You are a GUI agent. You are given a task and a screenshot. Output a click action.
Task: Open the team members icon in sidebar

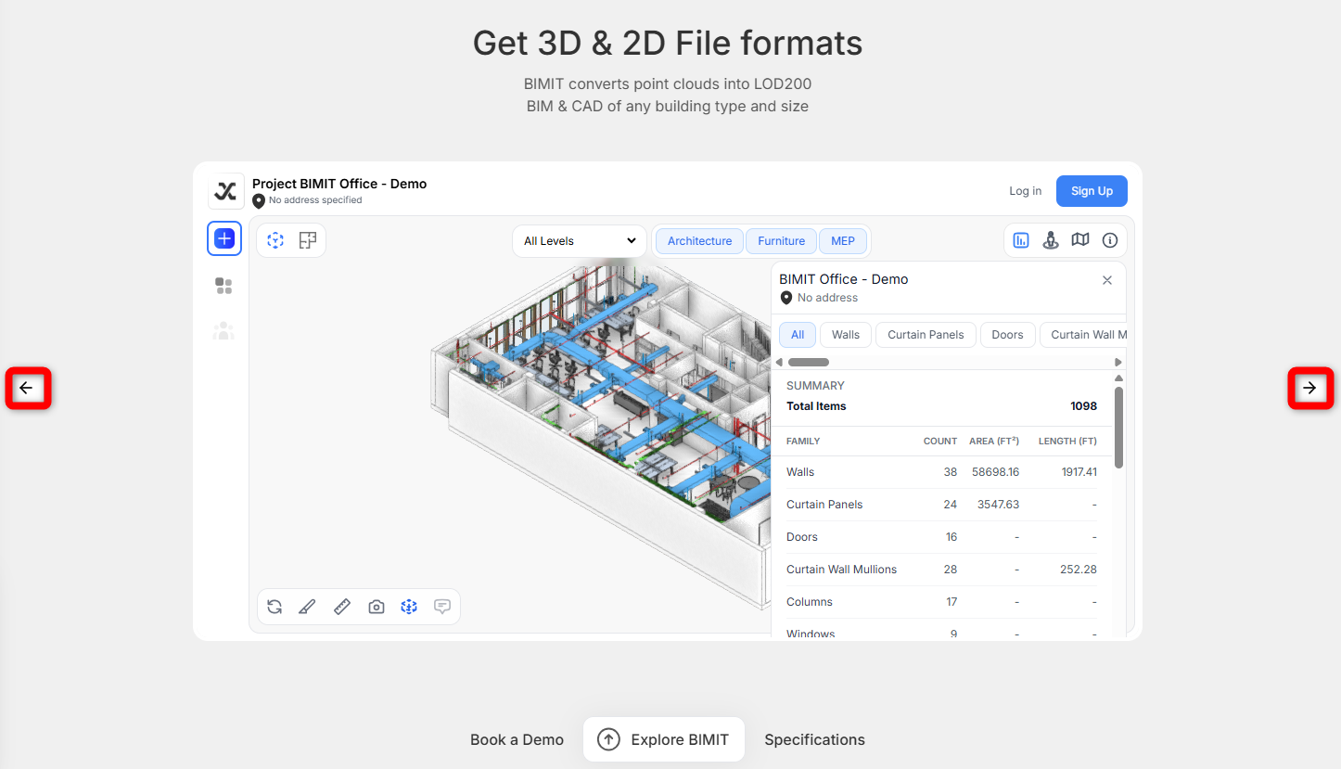click(223, 330)
